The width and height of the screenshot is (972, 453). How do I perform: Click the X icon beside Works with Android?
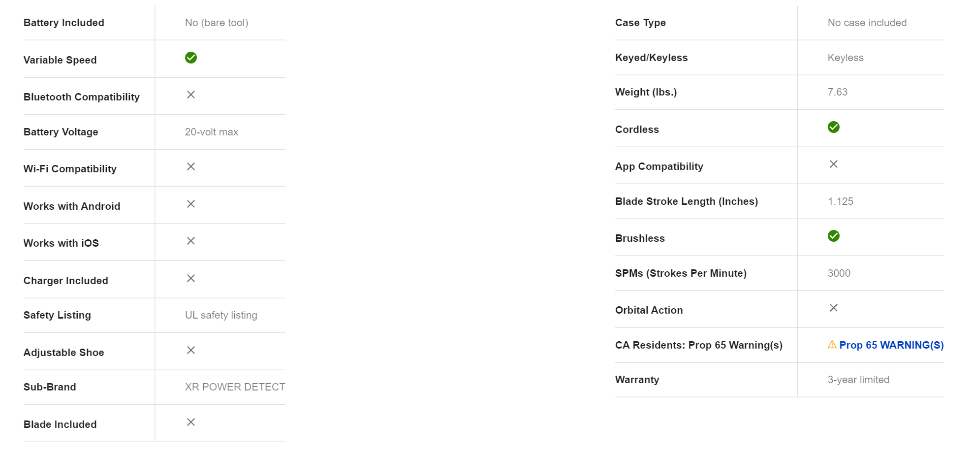(x=191, y=204)
